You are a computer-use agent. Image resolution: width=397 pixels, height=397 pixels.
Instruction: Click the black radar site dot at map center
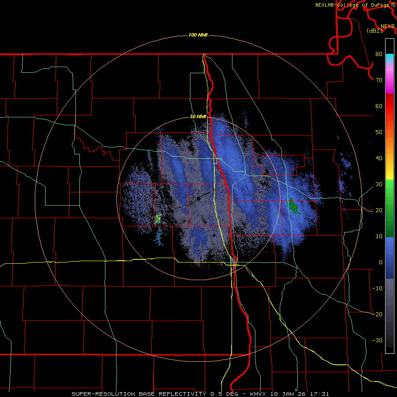pos(199,199)
